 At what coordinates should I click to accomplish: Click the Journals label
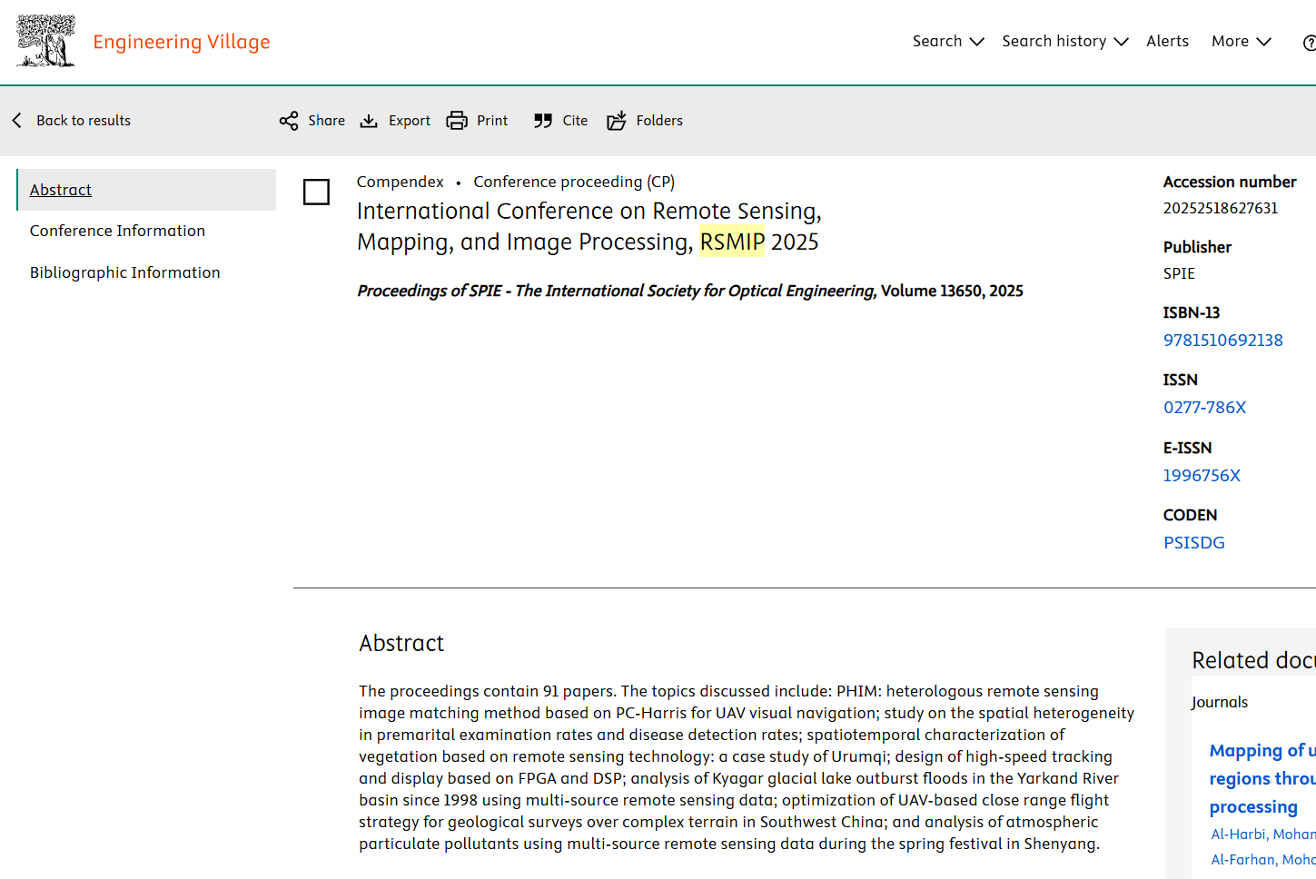pos(1220,702)
